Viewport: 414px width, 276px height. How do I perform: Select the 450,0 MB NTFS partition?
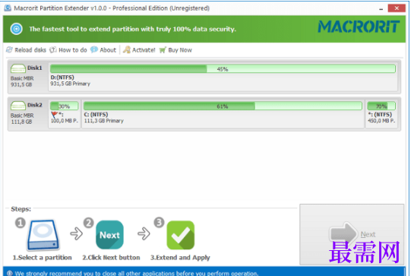pyautogui.click(x=381, y=114)
